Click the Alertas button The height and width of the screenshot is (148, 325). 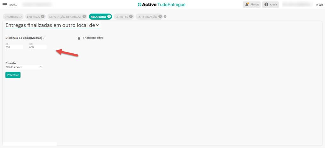tap(252, 4)
